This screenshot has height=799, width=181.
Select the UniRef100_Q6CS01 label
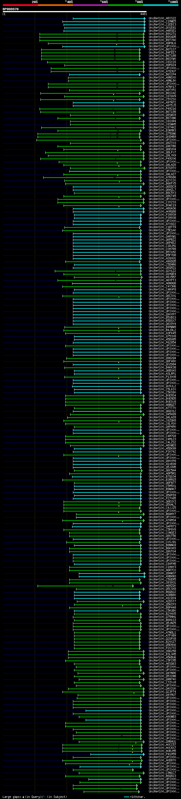pyautogui.click(x=162, y=296)
